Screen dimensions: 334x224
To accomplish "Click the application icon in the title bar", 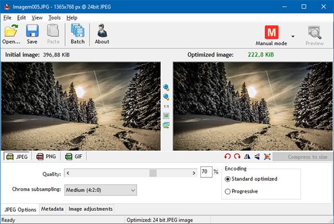I will point(7,6).
